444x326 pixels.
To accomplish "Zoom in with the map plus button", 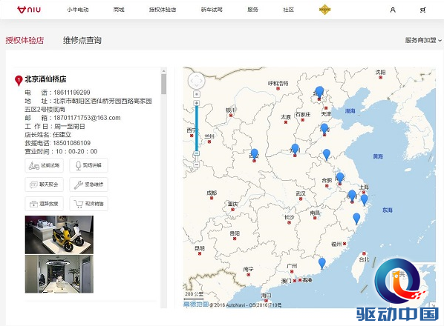I will 197,103.
